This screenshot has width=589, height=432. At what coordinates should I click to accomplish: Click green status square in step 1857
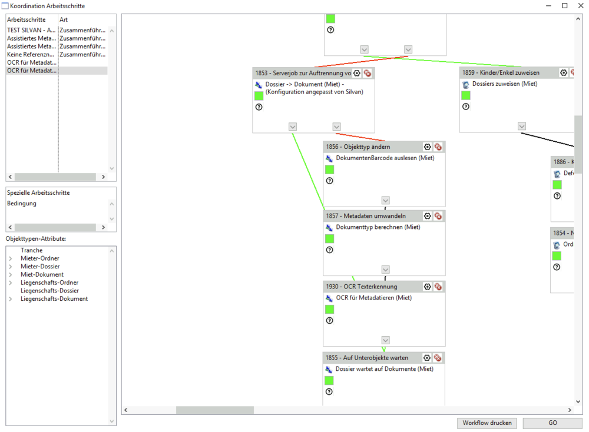[329, 238]
